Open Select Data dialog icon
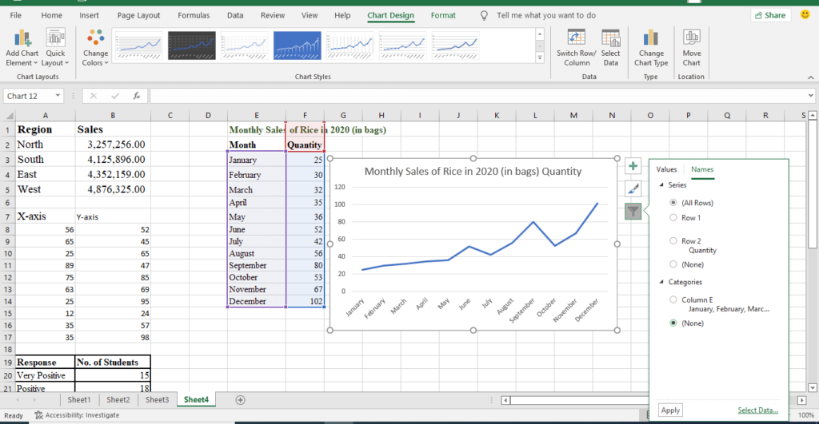 [610, 38]
